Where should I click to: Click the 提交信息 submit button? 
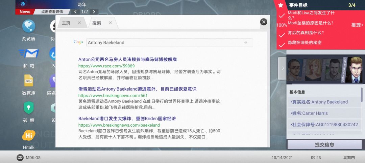click(x=324, y=145)
